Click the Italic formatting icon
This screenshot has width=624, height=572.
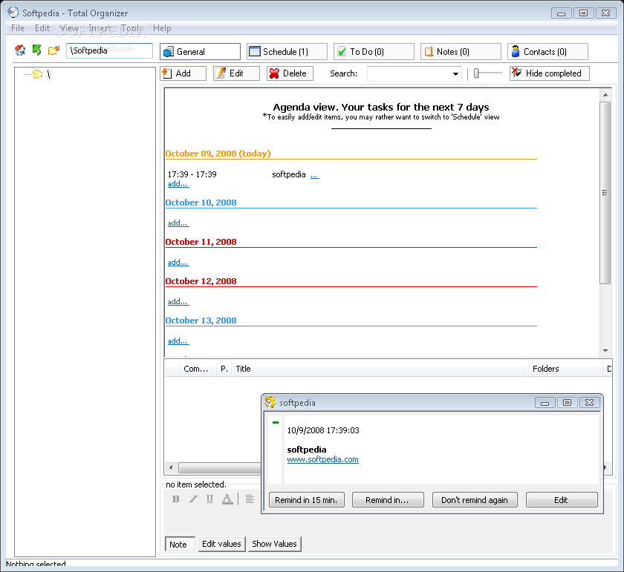(x=193, y=499)
